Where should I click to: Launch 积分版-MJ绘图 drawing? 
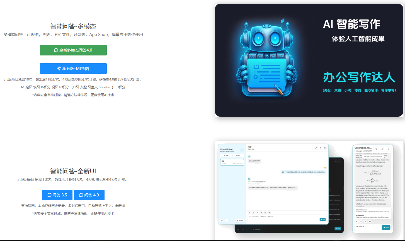pyautogui.click(x=73, y=69)
